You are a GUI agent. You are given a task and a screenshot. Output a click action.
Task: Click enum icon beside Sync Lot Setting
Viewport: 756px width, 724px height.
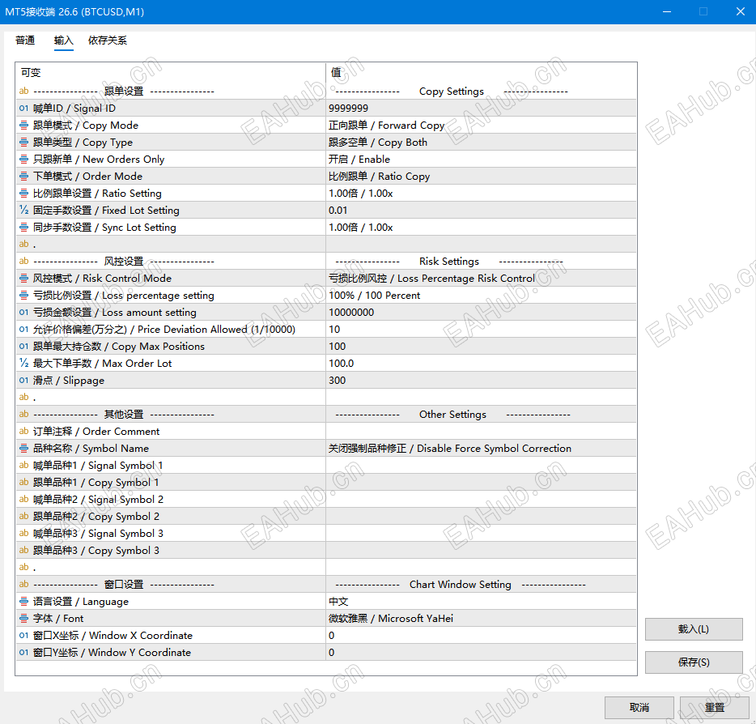tap(23, 228)
